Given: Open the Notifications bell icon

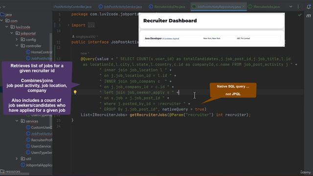Looking at the screenshot, I should [309, 7].
